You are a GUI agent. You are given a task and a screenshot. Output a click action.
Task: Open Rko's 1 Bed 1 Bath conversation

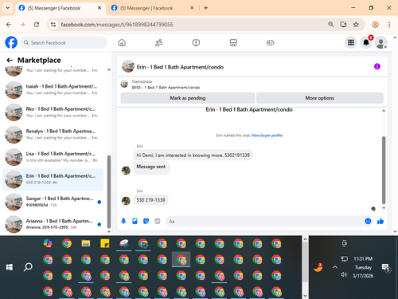click(x=53, y=112)
